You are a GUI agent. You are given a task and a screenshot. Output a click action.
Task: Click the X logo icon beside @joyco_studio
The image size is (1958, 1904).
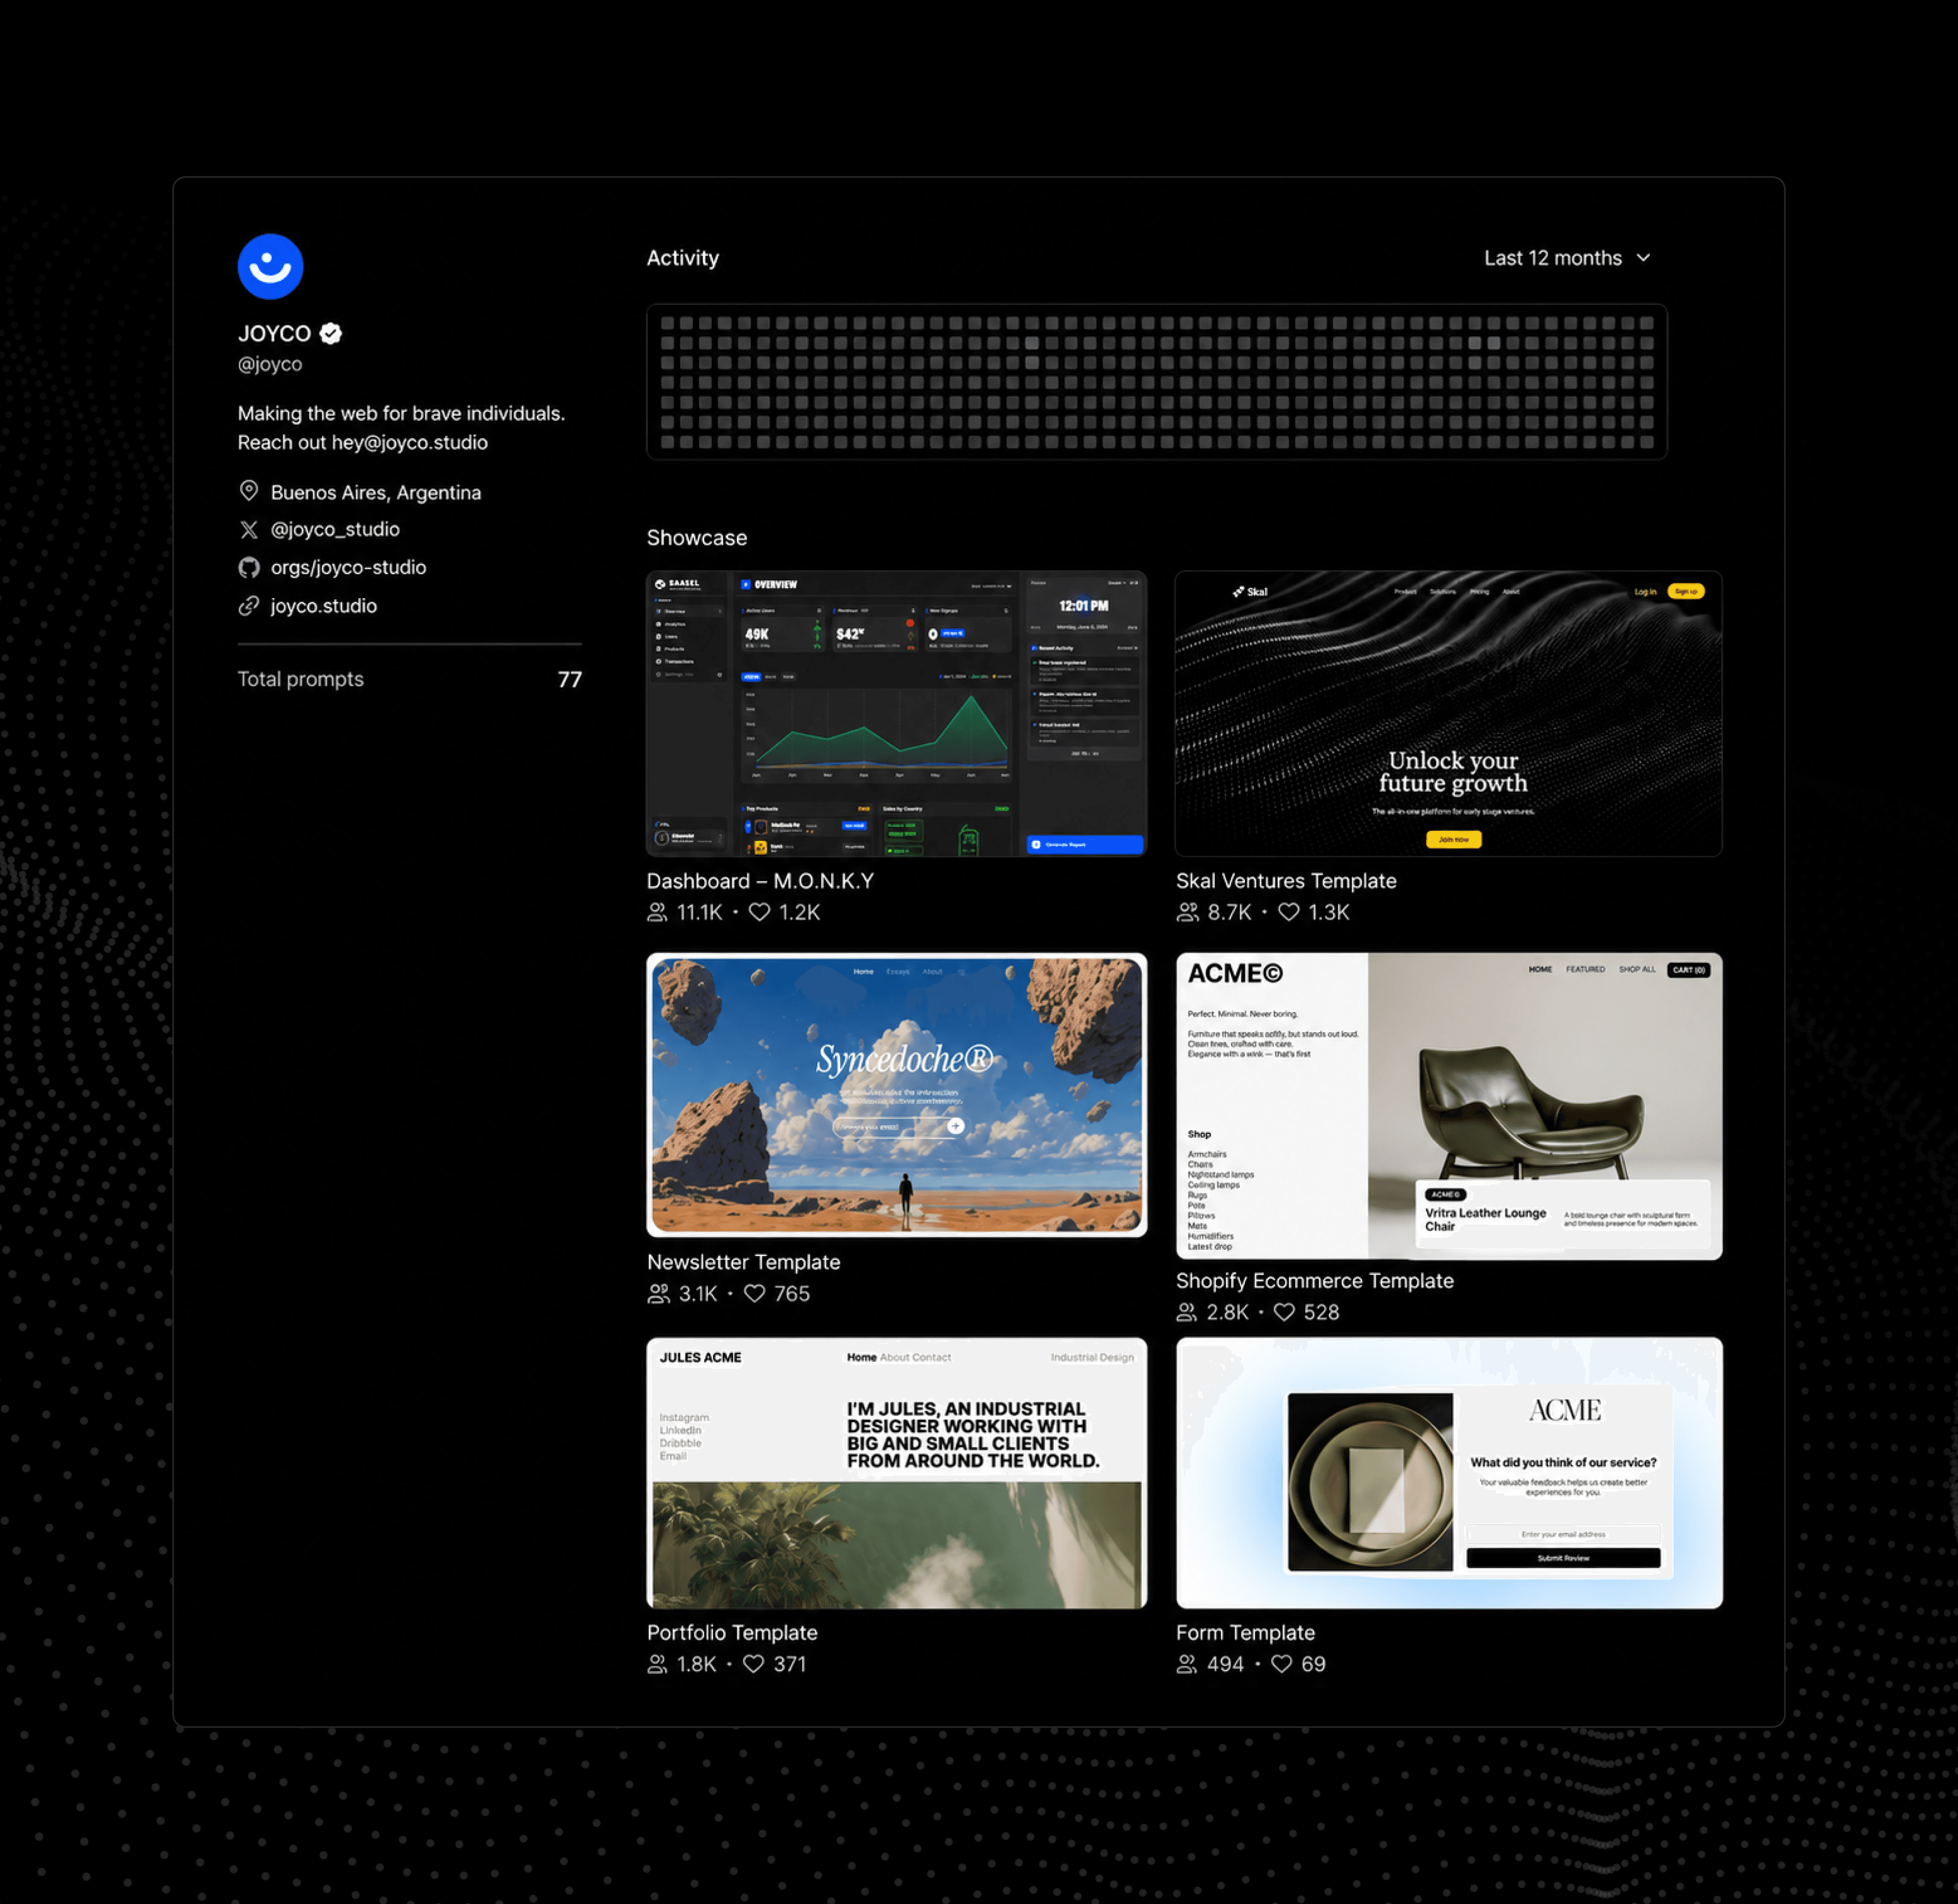pyautogui.click(x=249, y=529)
